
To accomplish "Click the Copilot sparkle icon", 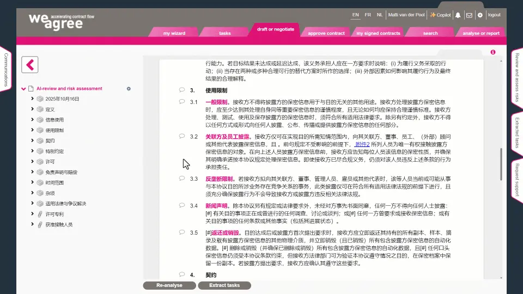I will click(x=433, y=15).
